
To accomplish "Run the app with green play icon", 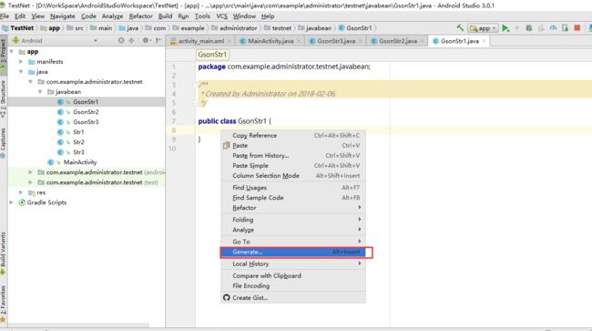I will pos(505,28).
